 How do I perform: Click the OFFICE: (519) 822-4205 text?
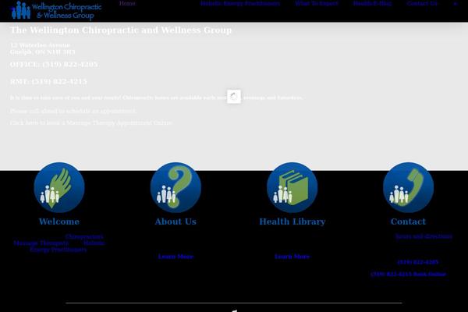(54, 65)
